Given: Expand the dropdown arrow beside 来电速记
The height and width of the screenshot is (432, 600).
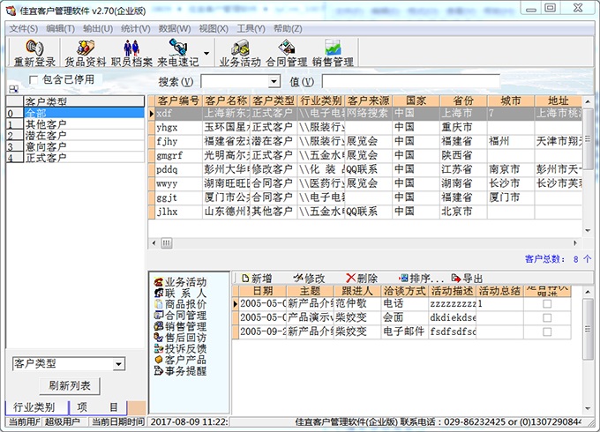Looking at the screenshot, I should point(206,53).
